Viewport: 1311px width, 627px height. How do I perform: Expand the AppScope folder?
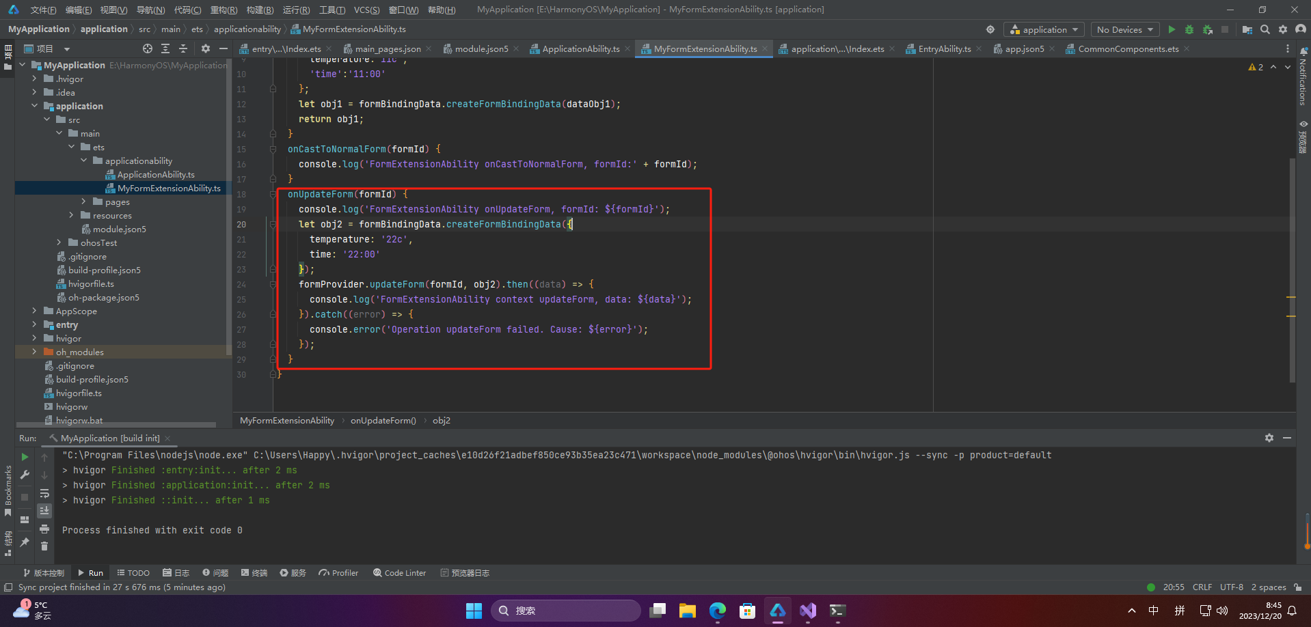point(35,311)
